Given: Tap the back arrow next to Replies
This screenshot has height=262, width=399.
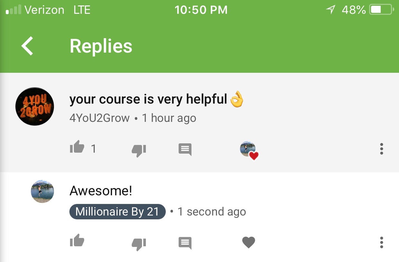Looking at the screenshot, I should (x=27, y=46).
